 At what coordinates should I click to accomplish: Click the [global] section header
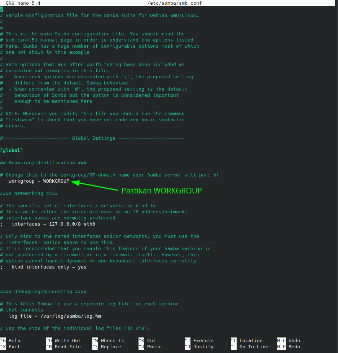[12, 150]
